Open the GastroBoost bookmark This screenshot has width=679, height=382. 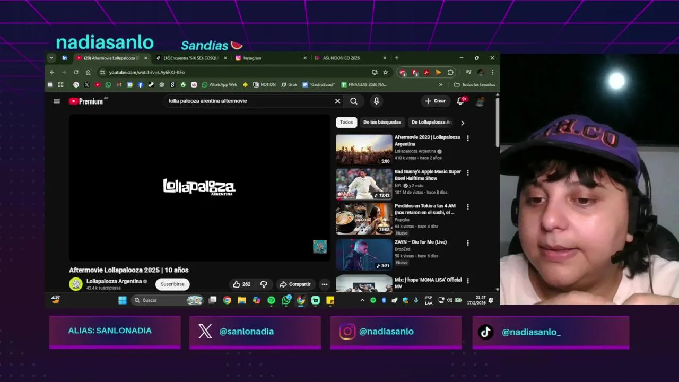pyautogui.click(x=319, y=84)
